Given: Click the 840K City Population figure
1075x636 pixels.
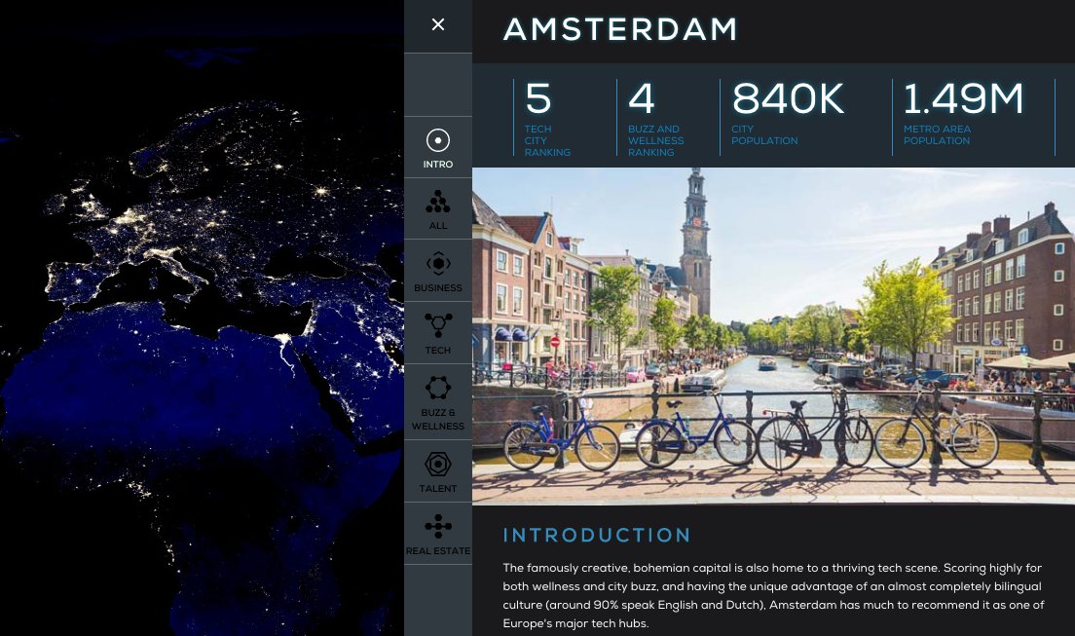Looking at the screenshot, I should [788, 100].
